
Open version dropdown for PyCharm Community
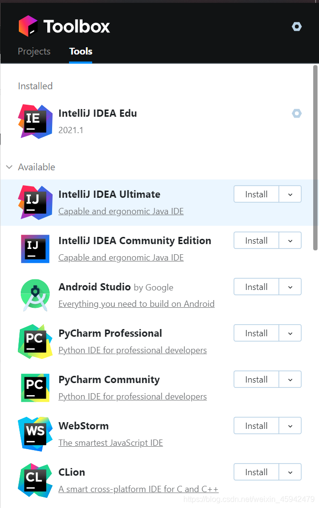pyautogui.click(x=290, y=380)
